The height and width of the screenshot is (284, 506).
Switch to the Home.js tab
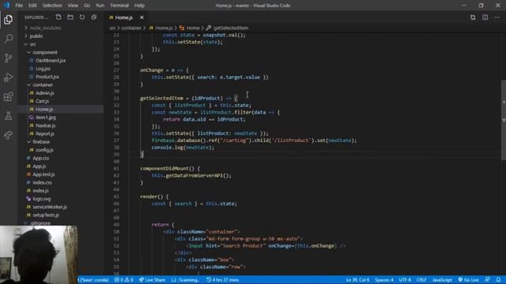coord(124,17)
